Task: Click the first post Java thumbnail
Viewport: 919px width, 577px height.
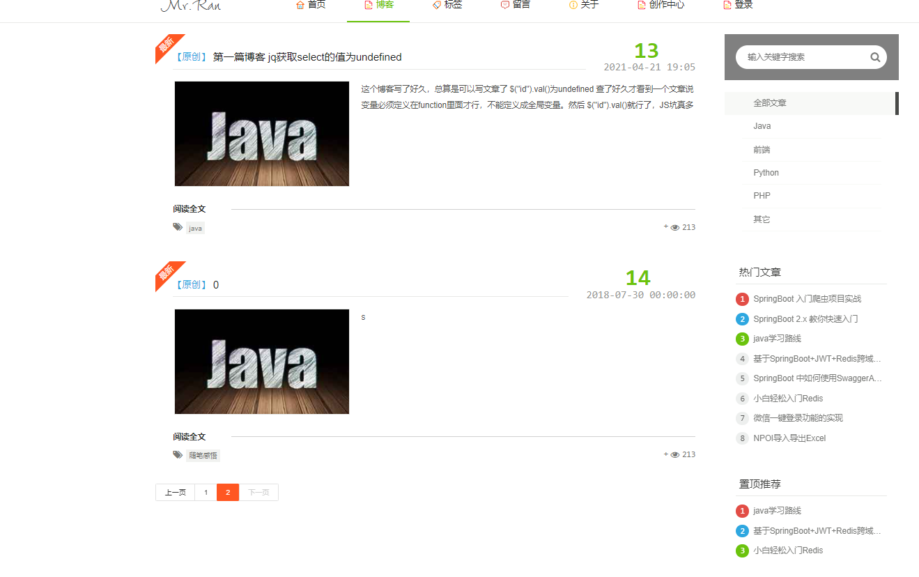Action: tap(262, 134)
